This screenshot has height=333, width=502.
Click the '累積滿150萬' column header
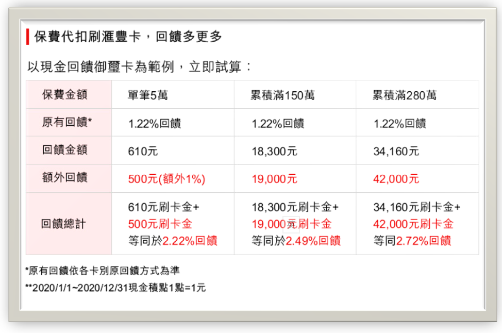tap(282, 95)
